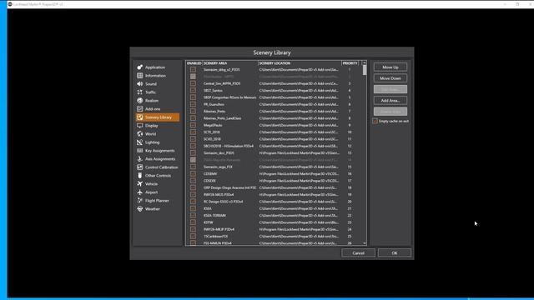Click the scenery list scrollbar down arrow
Screen dimensions: 534x300
tap(365, 243)
